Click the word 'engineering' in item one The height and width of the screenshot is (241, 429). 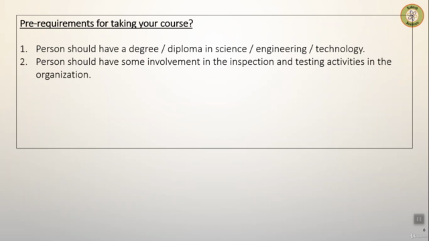coord(281,49)
